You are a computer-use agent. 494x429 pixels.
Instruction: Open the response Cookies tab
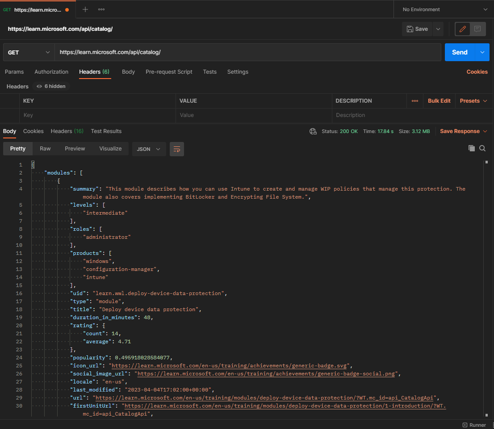(33, 131)
